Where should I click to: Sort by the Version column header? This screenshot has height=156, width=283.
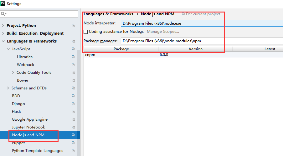point(196,49)
